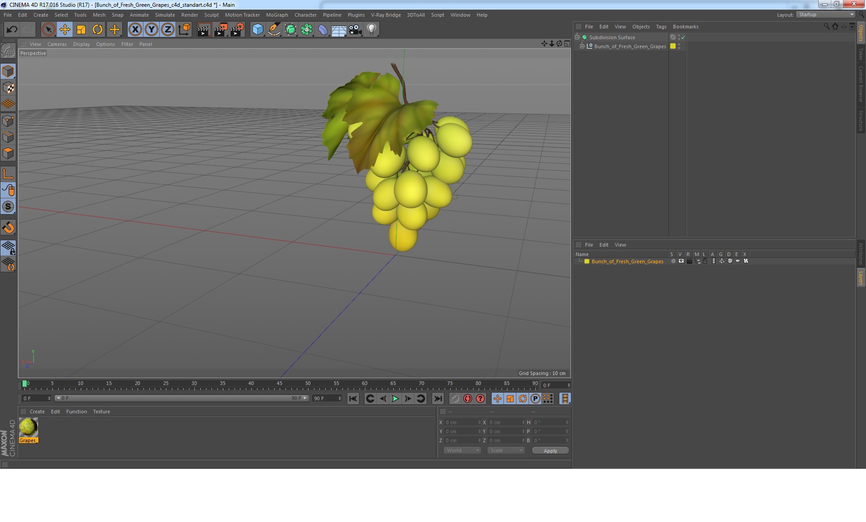
Task: Toggle X axis lock
Action: [135, 30]
